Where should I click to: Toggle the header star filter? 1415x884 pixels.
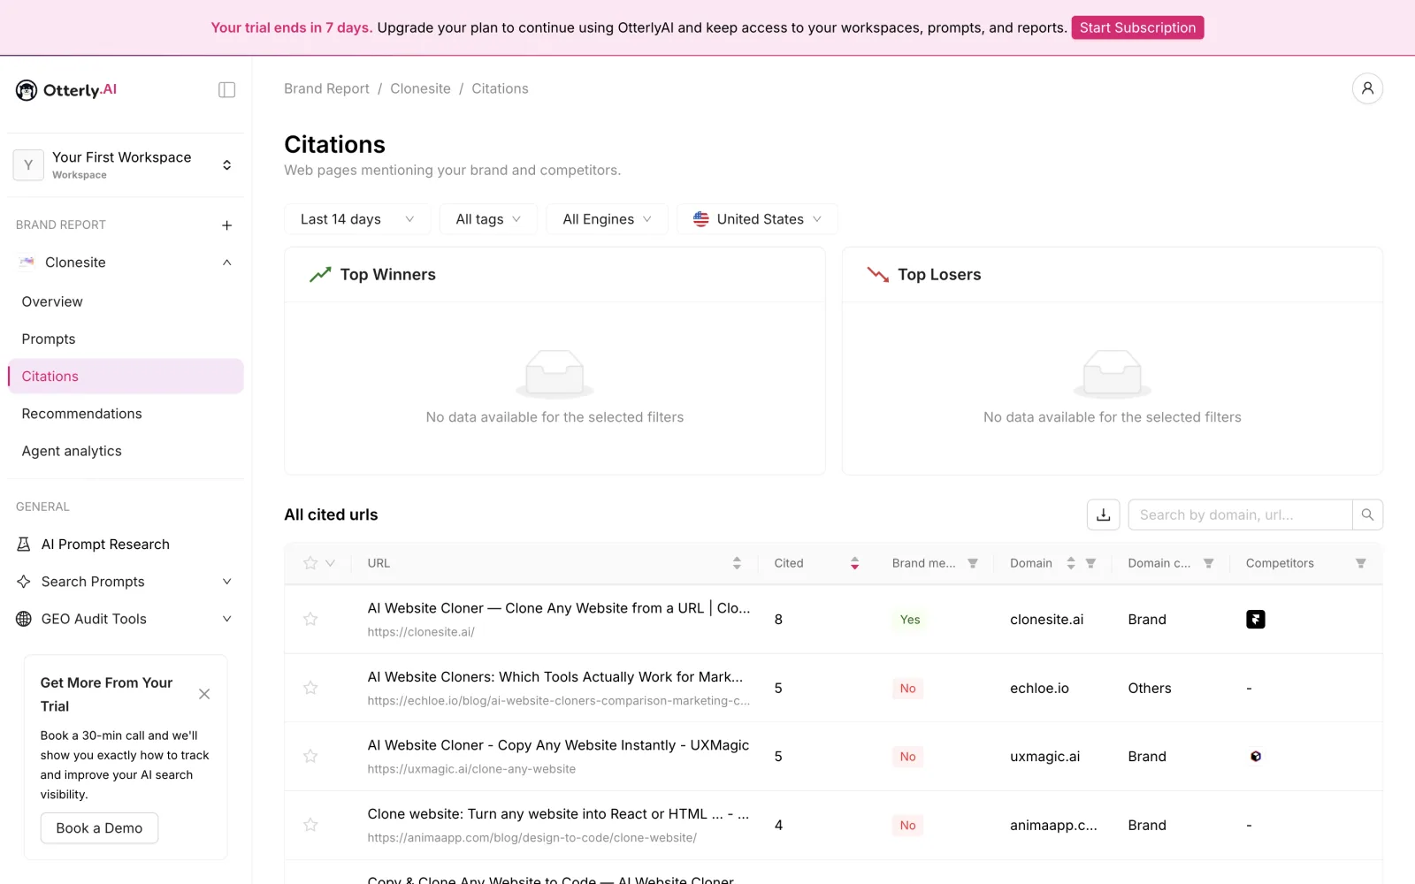pos(310,563)
